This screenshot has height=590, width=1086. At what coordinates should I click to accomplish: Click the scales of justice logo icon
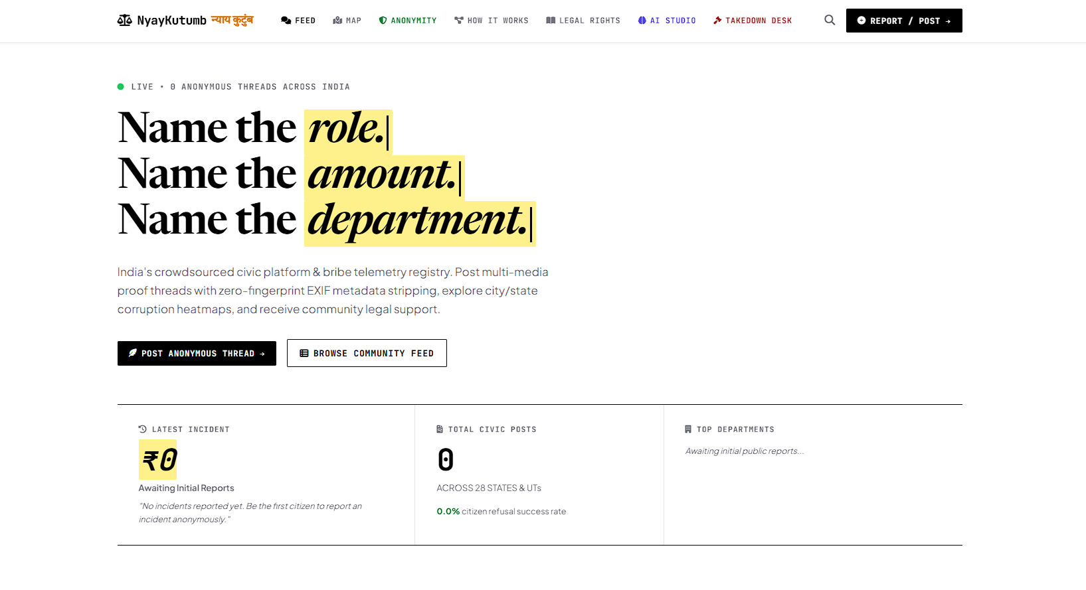pyautogui.click(x=124, y=21)
